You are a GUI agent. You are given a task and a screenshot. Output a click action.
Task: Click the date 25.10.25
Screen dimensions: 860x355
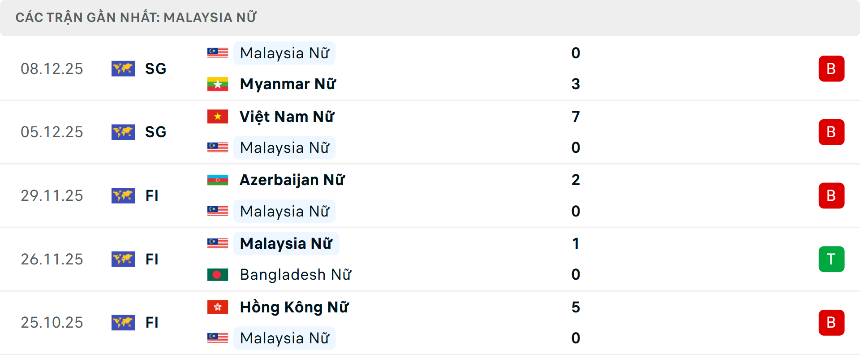click(52, 323)
